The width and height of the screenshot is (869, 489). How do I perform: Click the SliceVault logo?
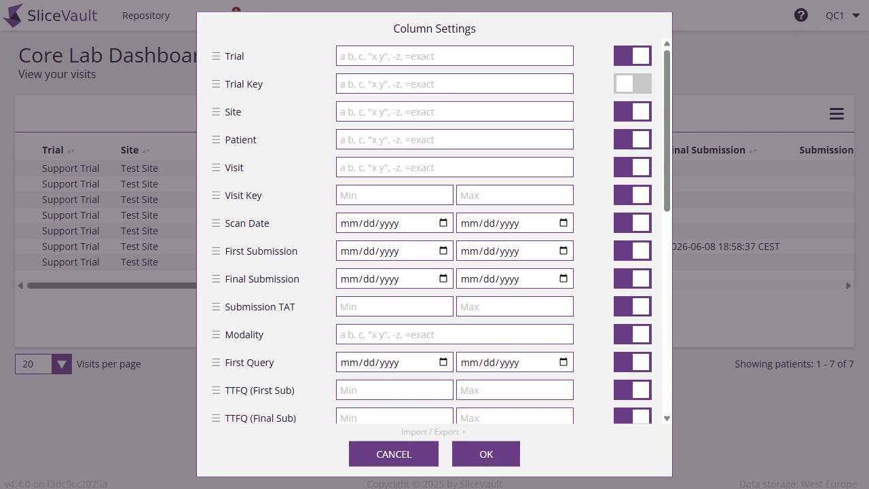coord(51,15)
